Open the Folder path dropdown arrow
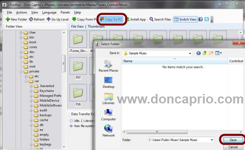245x150 pixels. [x=212, y=140]
